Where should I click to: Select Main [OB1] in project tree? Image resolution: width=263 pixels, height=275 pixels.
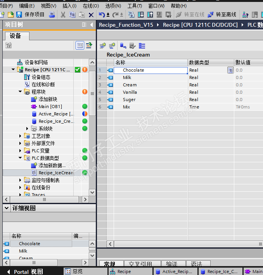point(50,107)
